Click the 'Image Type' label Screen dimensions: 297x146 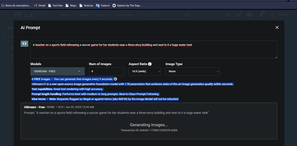tap(174, 64)
